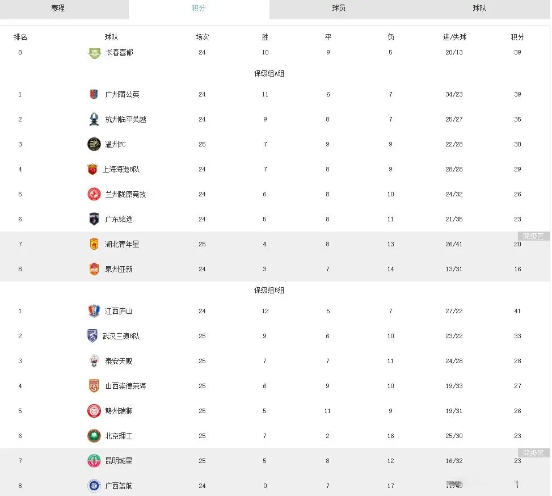The image size is (552, 496).
Task: Select the 北京理工 team logo
Action: click(x=94, y=436)
